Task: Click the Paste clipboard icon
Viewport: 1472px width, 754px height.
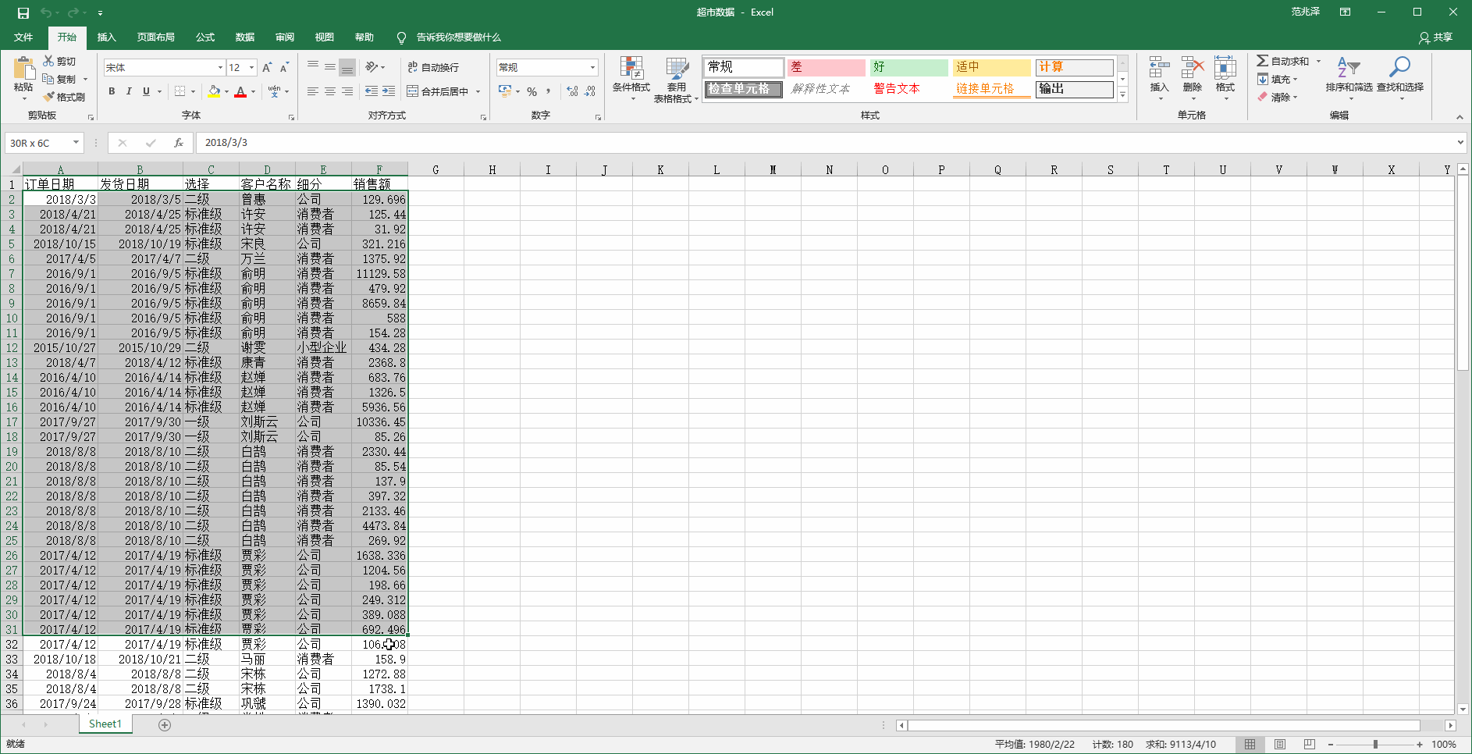Action: coord(23,69)
